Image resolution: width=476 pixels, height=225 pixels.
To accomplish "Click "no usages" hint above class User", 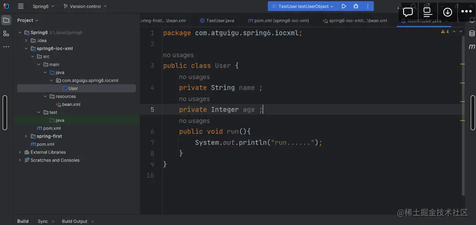I will 178,55.
